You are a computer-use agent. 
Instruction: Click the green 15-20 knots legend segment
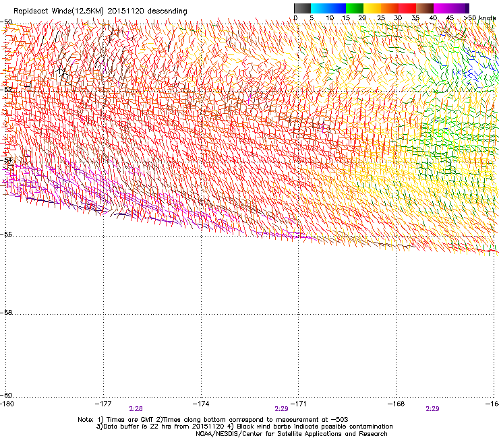[355, 8]
